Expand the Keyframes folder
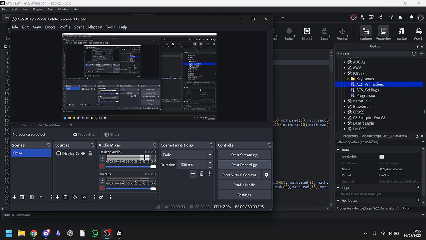The height and width of the screenshot is (240, 426). 348,79
